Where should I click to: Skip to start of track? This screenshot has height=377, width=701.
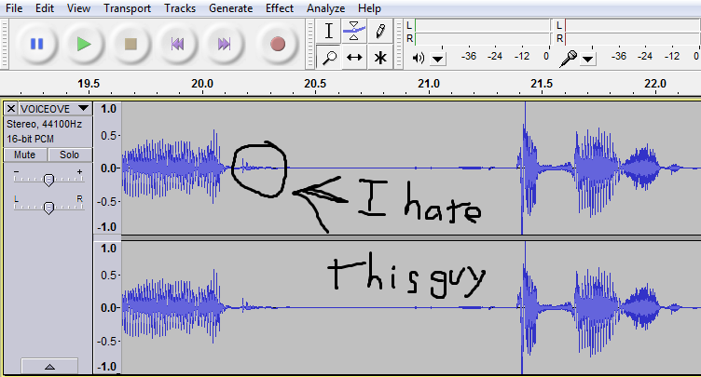tap(177, 44)
